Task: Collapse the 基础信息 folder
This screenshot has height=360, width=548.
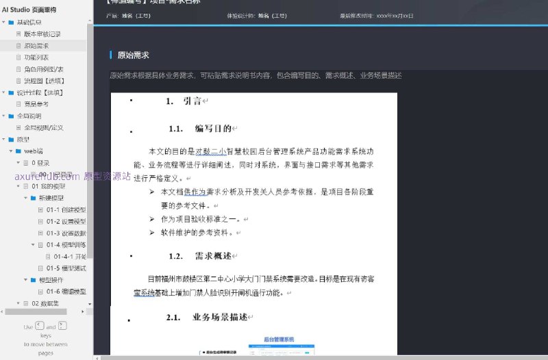Action: [x=4, y=23]
